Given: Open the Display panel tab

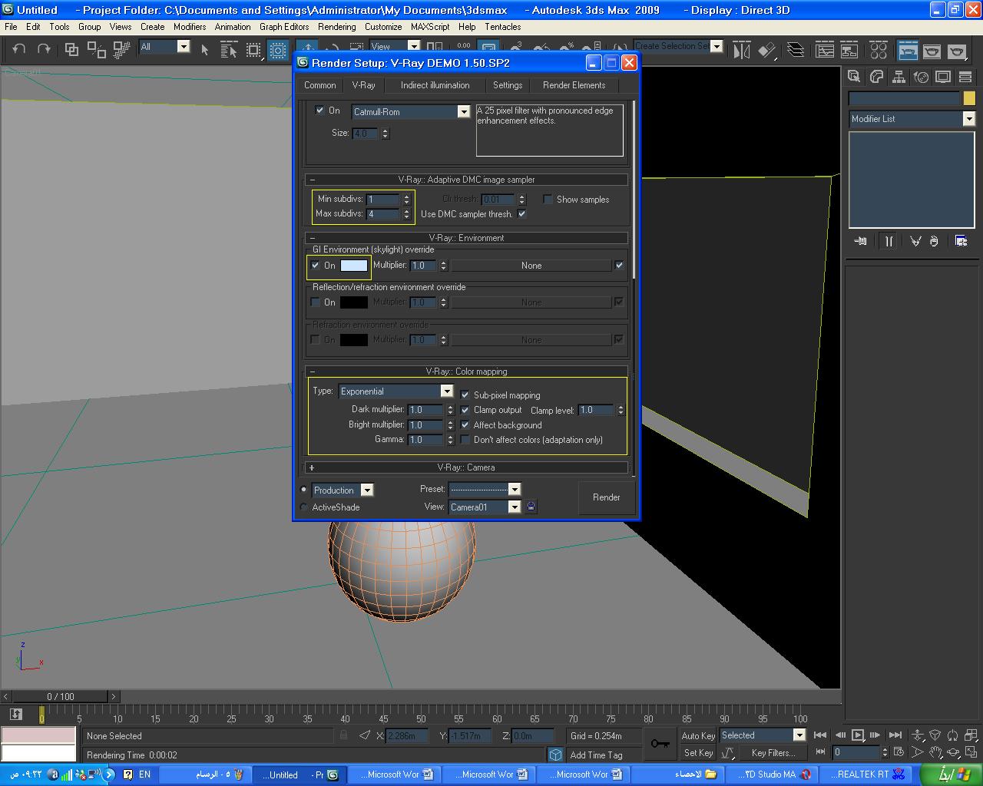Looking at the screenshot, I should [943, 77].
